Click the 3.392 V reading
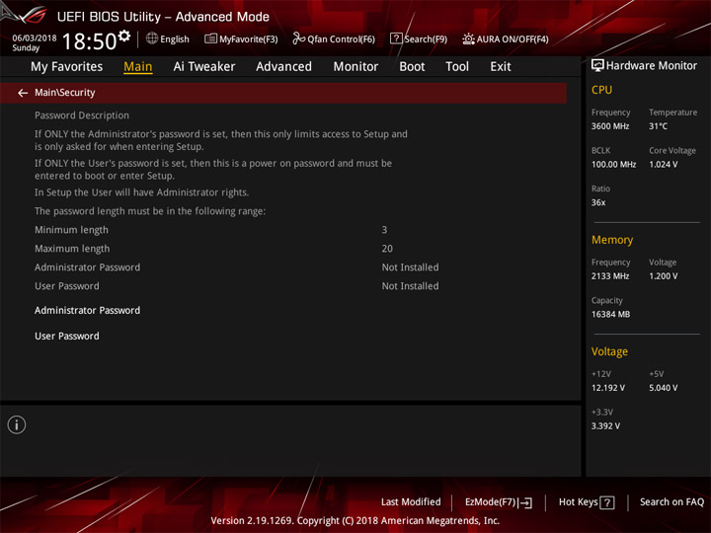The height and width of the screenshot is (533, 711). point(605,426)
